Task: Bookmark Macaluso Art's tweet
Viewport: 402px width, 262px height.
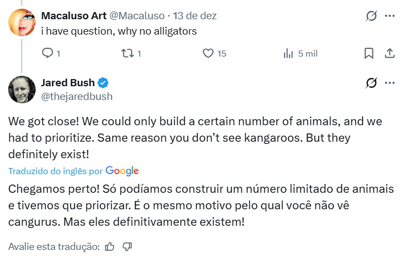Action: [x=369, y=53]
